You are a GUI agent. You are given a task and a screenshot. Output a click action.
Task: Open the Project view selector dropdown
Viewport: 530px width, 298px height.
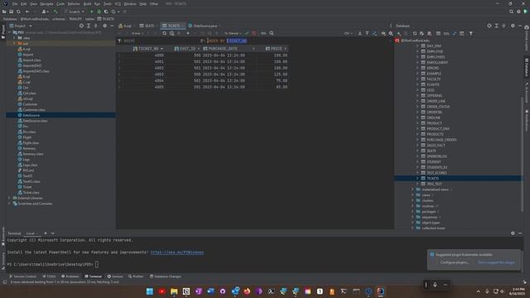[21, 26]
